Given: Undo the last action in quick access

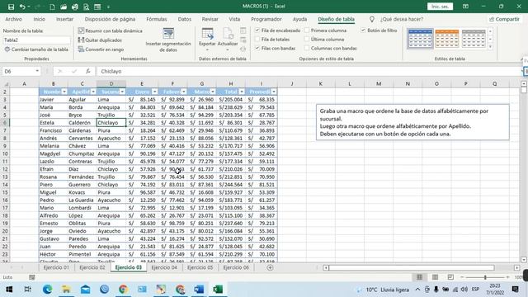Looking at the screenshot, I should click(x=22, y=7).
